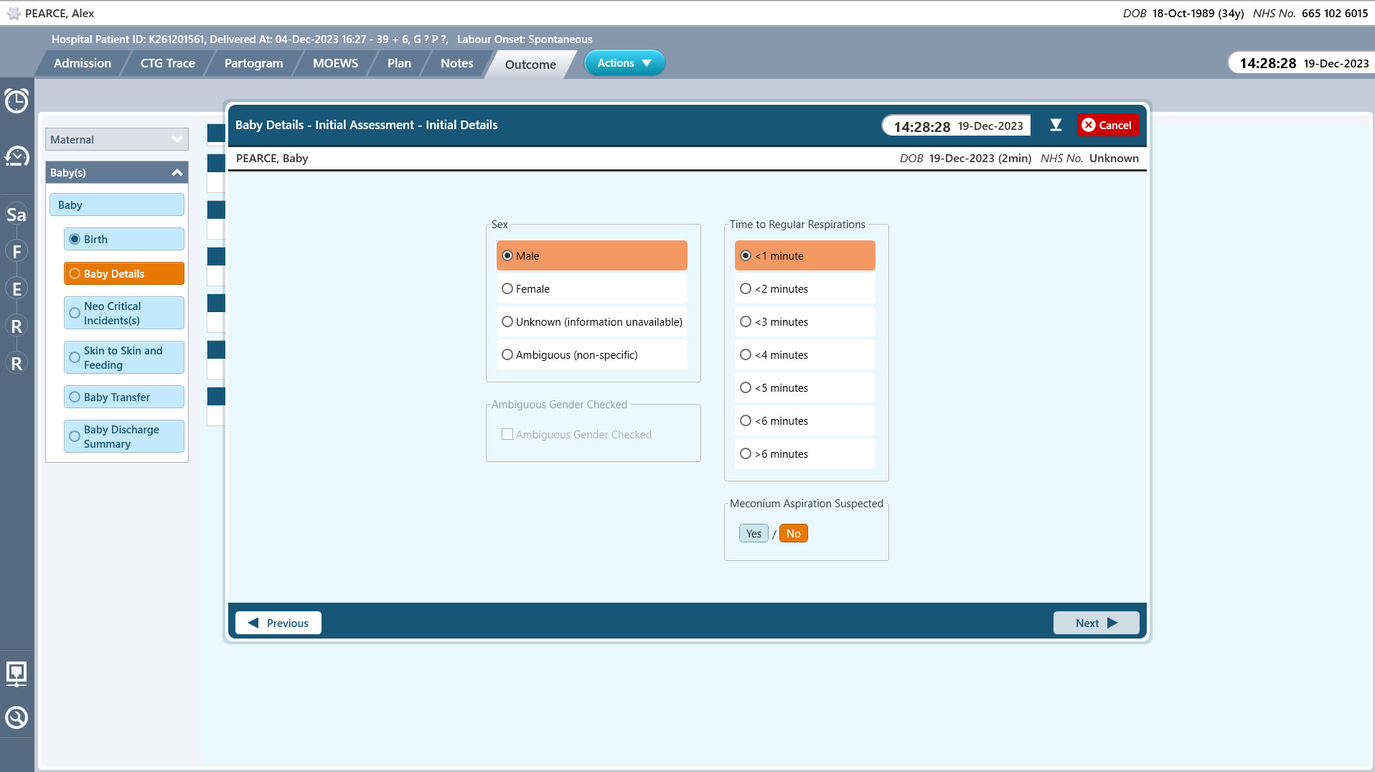The width and height of the screenshot is (1375, 772).
Task: Collapse the Baby(s) section
Action: [x=117, y=172]
